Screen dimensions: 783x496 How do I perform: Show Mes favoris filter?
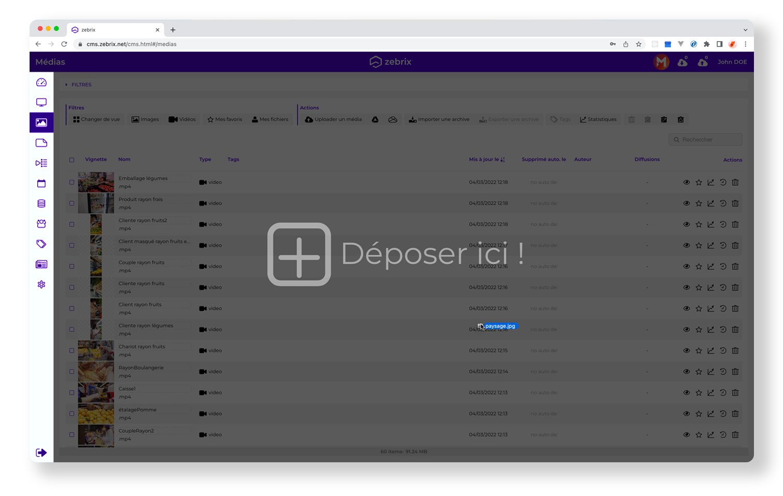[x=225, y=120]
